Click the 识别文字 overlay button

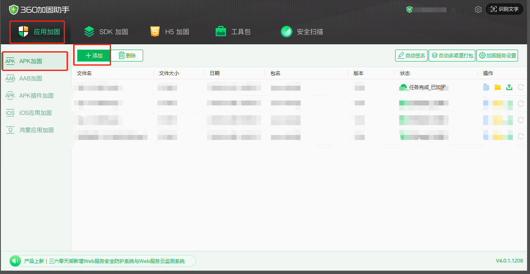coord(505,9)
